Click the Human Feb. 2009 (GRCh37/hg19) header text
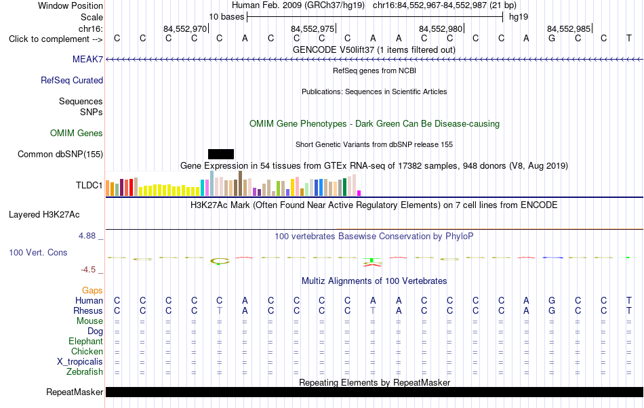This screenshot has height=408, width=644. [298, 5]
